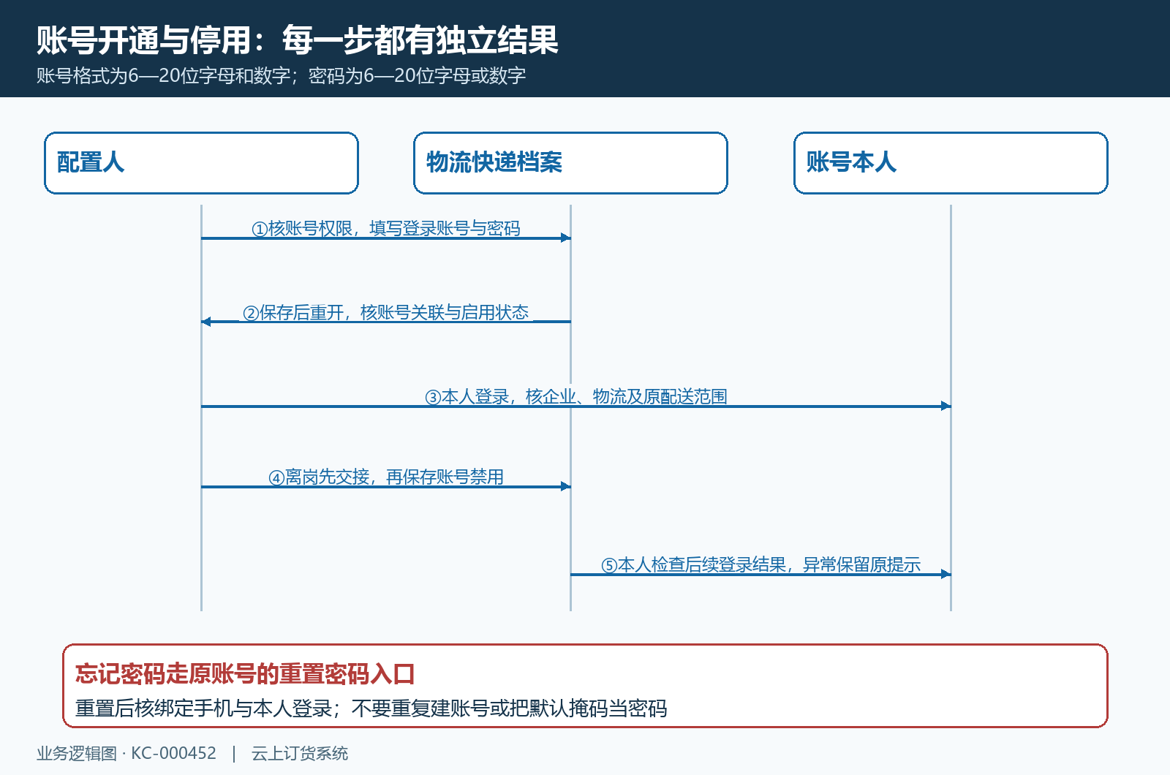Select the 账号本人 participant box
This screenshot has height=775, width=1170.
[x=951, y=163]
